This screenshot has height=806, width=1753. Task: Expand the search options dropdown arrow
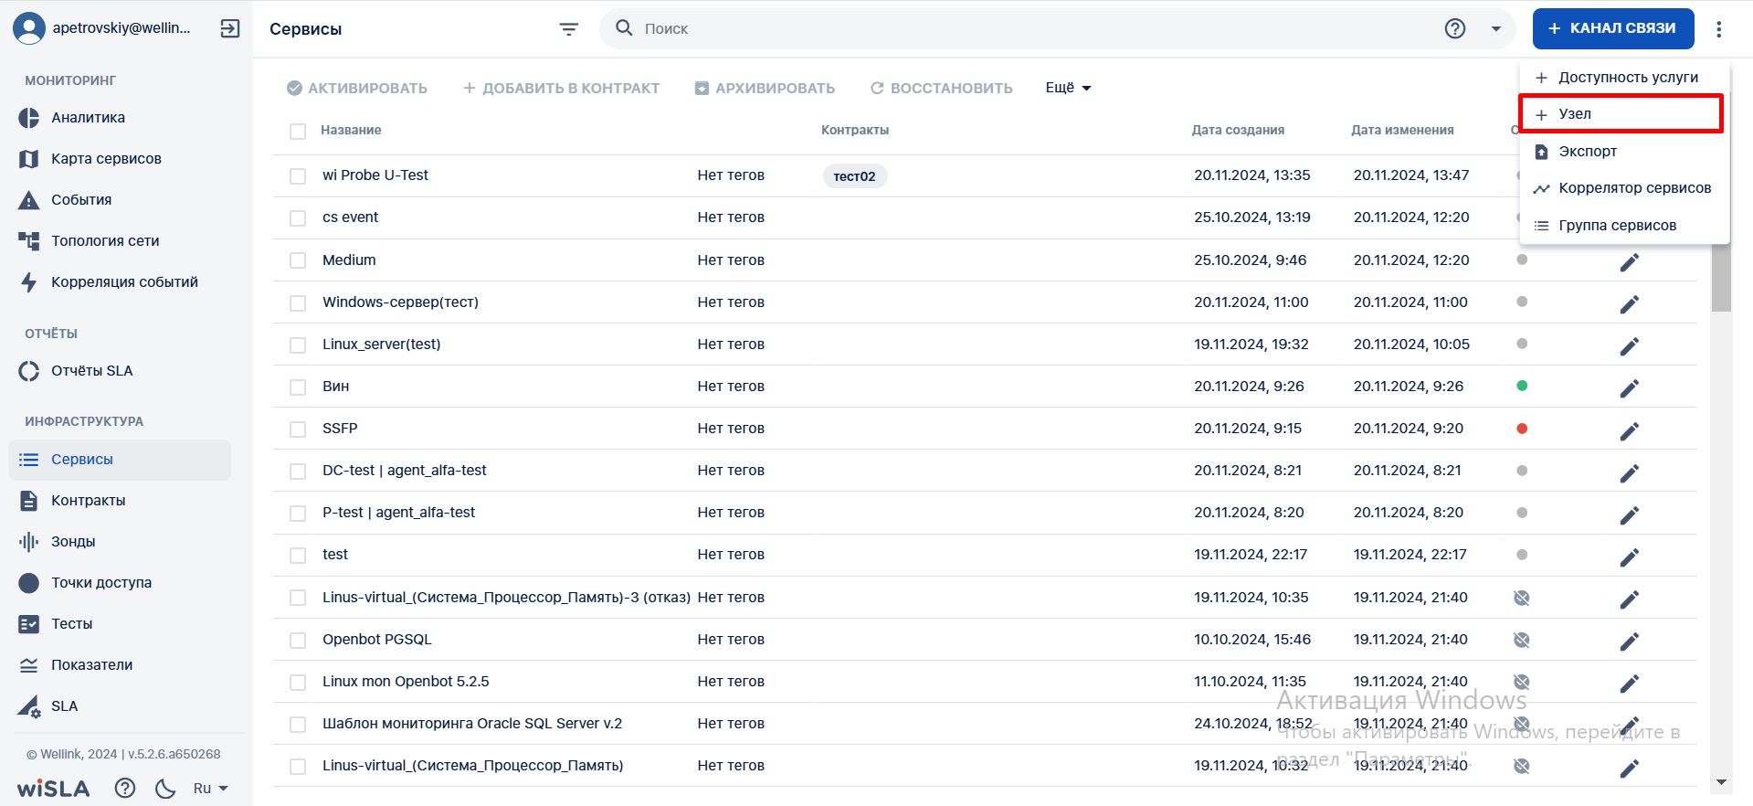pyautogui.click(x=1496, y=29)
